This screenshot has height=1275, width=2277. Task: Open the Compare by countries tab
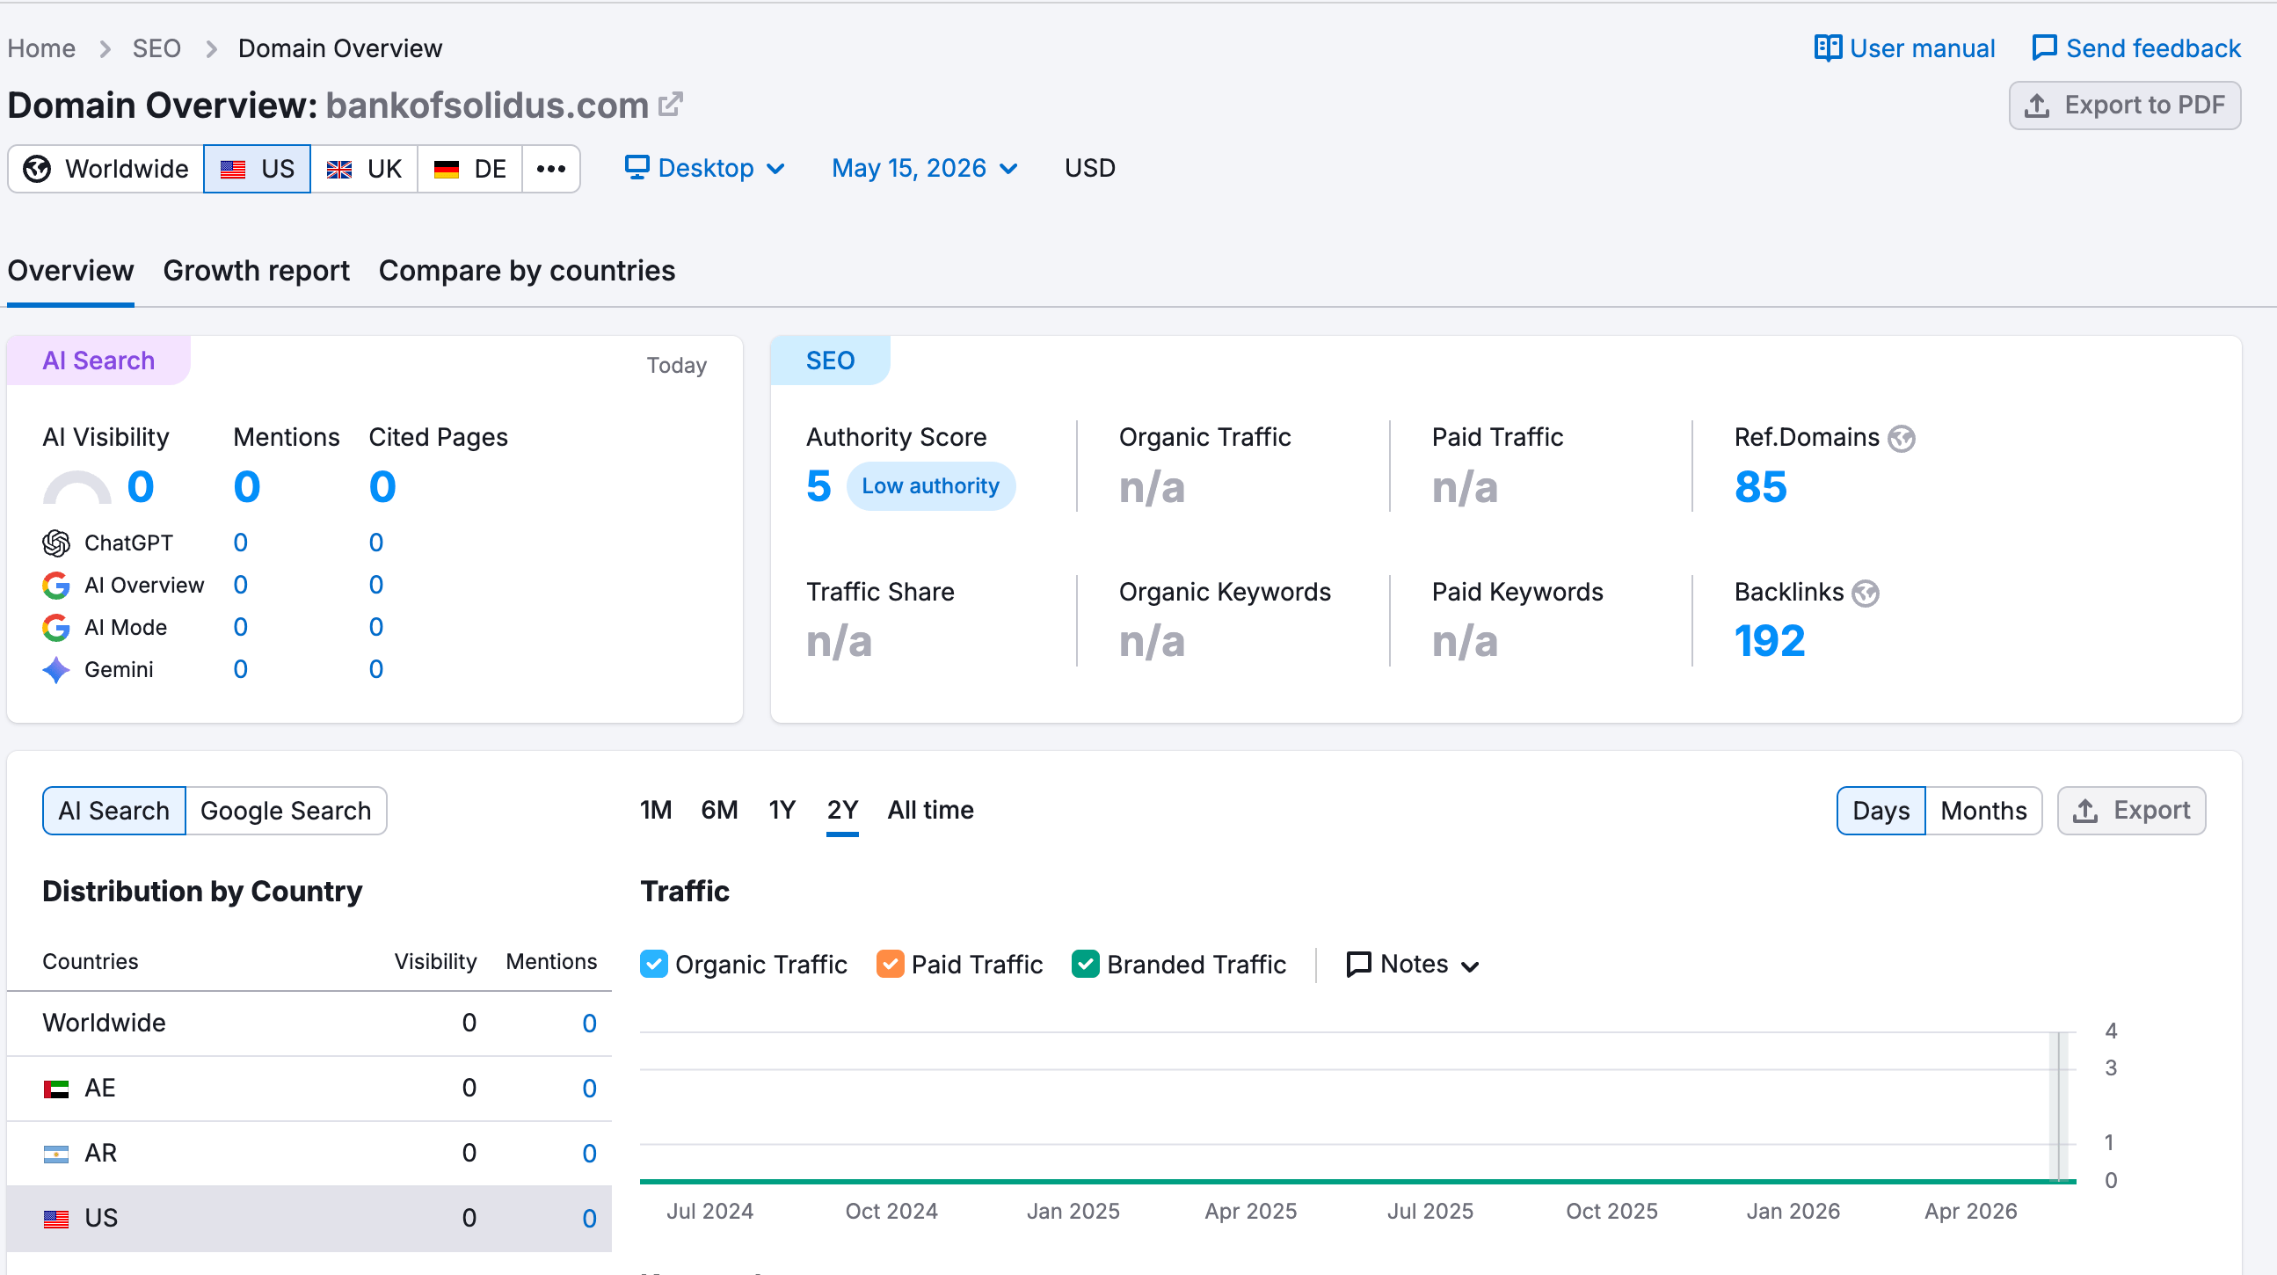[527, 271]
